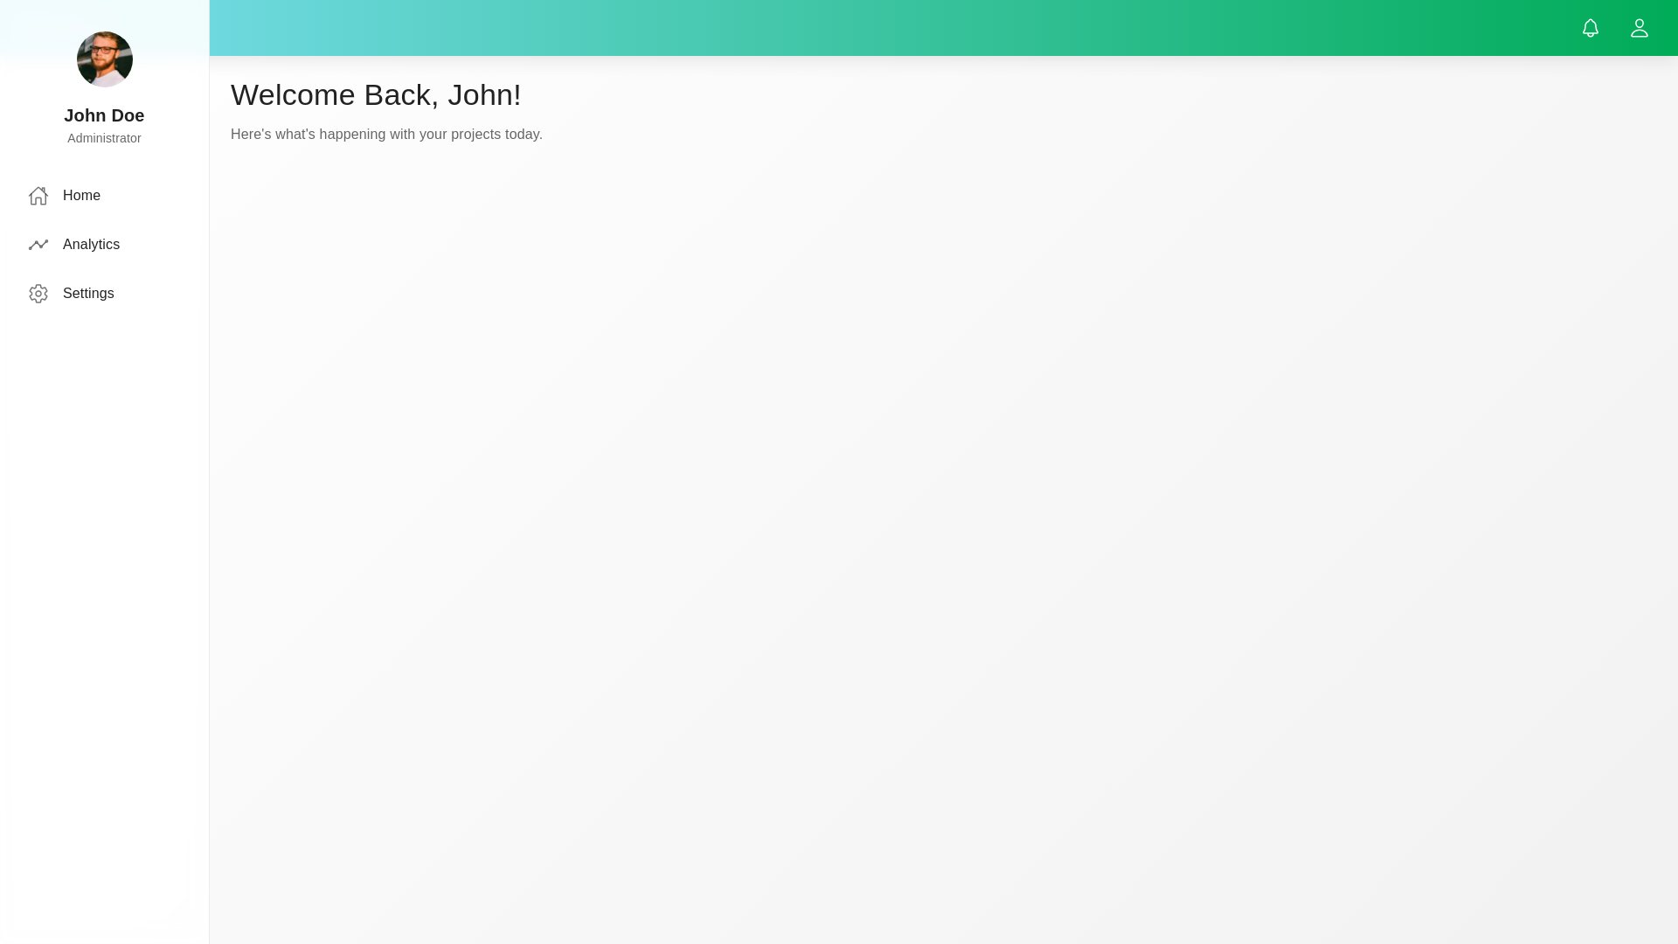Click the Welcome Back, John heading

coord(376,94)
